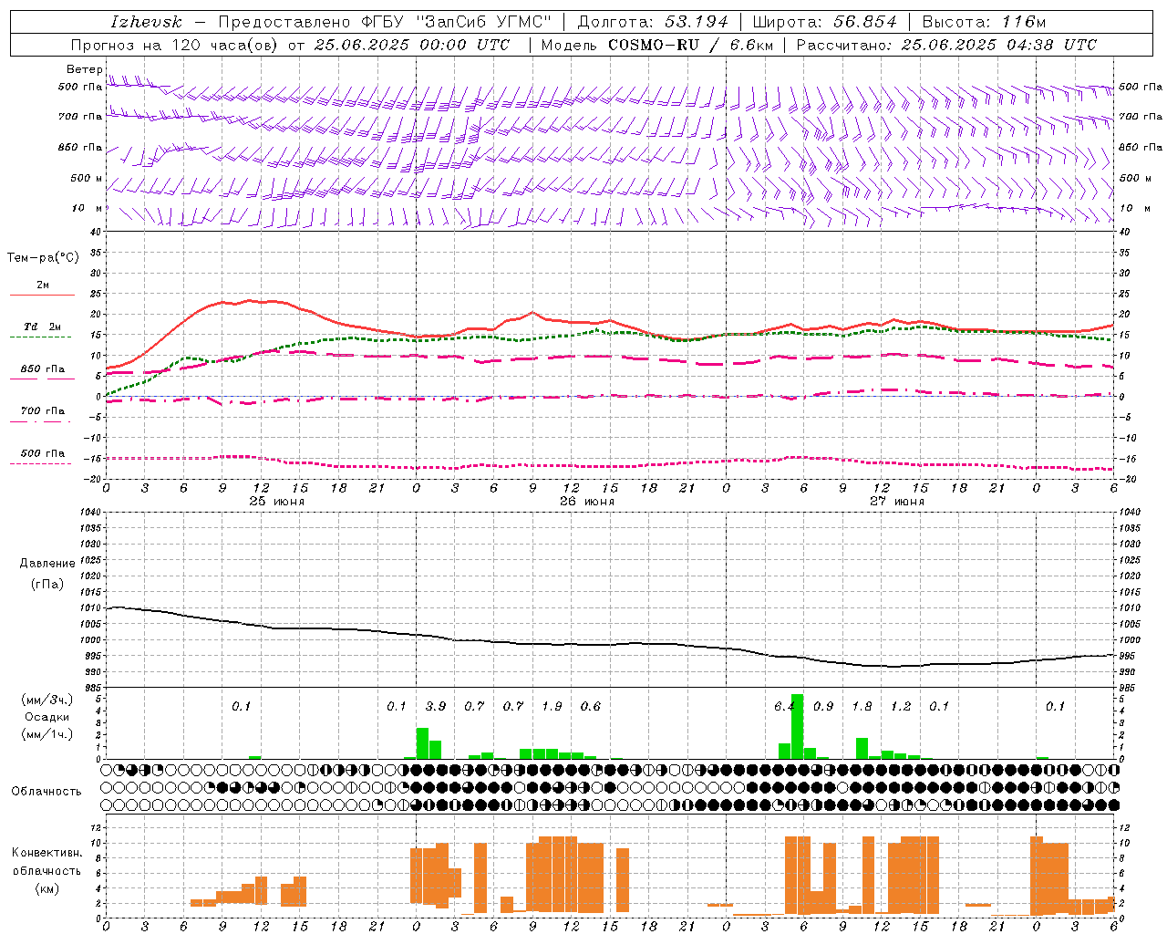Click the "Рассчитано: 25.06.2025 04:38 UTC" timestamp
Viewport: 1167px width, 934px height.
pyautogui.click(x=946, y=45)
